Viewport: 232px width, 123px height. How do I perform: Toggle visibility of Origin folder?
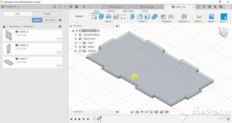pos(80,43)
